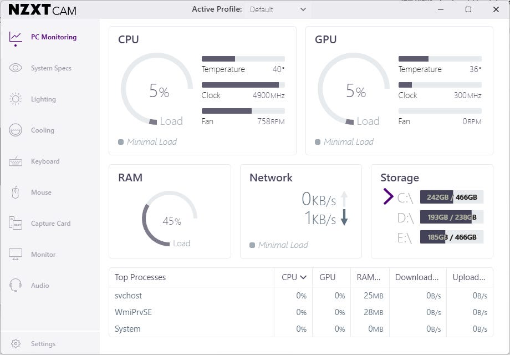Click the Monitor screen icon

(16, 254)
